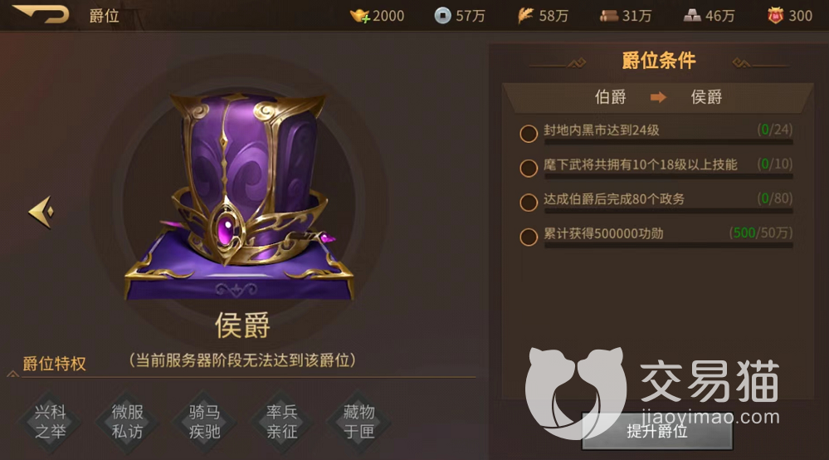The height and width of the screenshot is (460, 829).
Task: Expand the 爵位特权 section chevron
Action: (12, 374)
